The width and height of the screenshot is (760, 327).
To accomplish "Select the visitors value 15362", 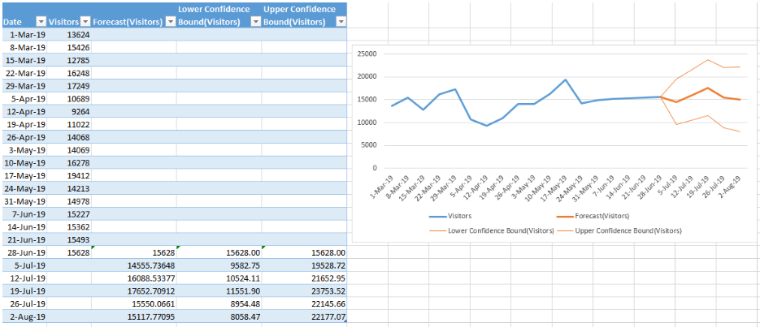I will (x=69, y=227).
